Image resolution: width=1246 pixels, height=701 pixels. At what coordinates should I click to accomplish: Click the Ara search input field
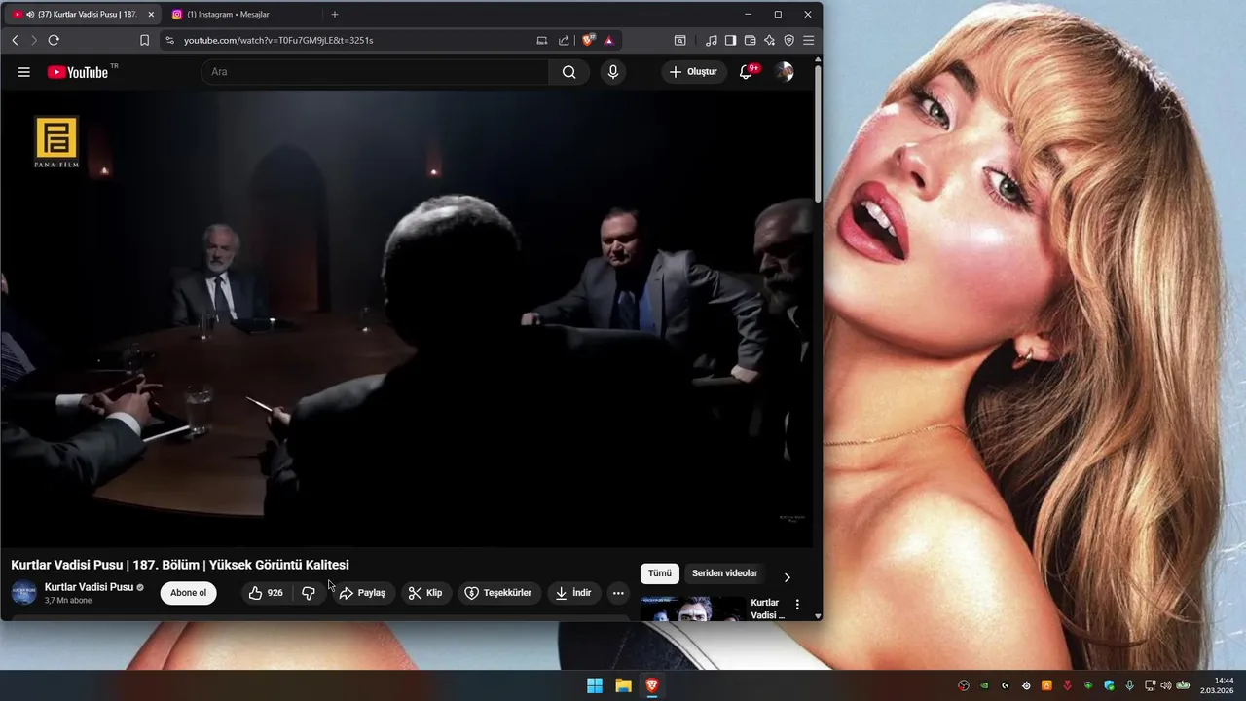coord(375,72)
